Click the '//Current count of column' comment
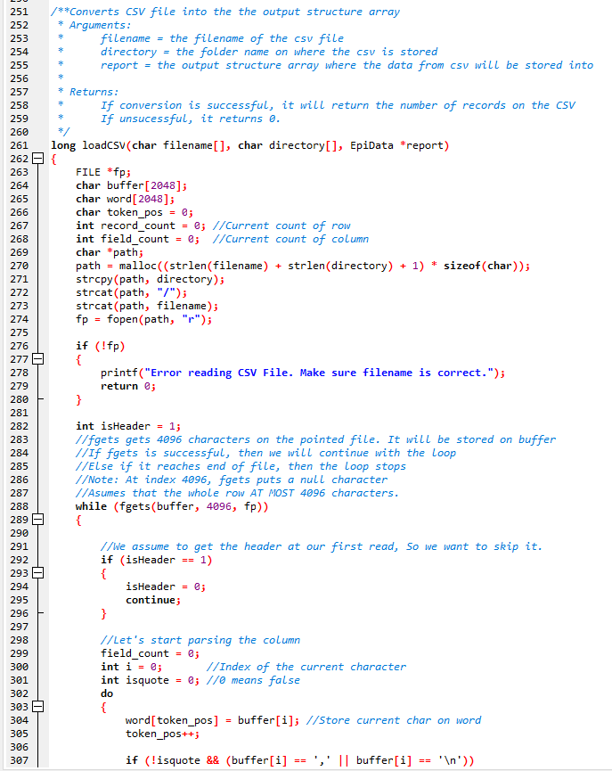This screenshot has height=771, width=612. (290, 239)
